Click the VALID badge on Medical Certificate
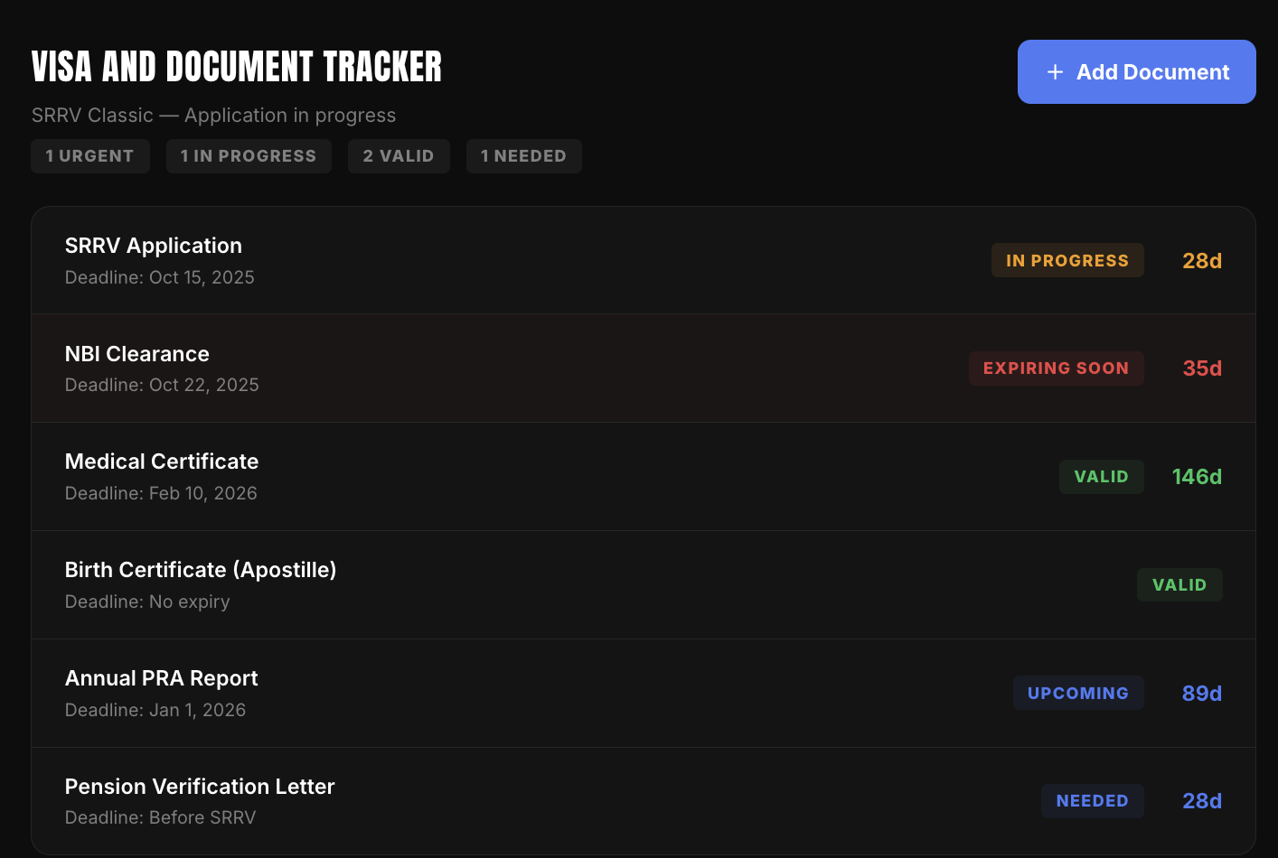This screenshot has height=858, width=1278. (1101, 476)
